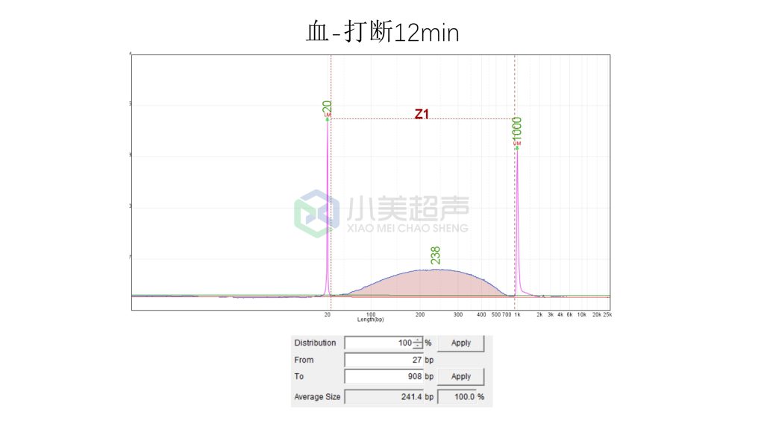Select the 238 peak label on curve
Screen dimensions: 764x429
[436, 255]
